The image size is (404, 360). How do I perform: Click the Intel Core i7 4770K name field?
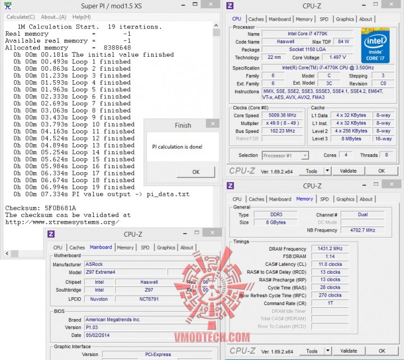coord(307,34)
